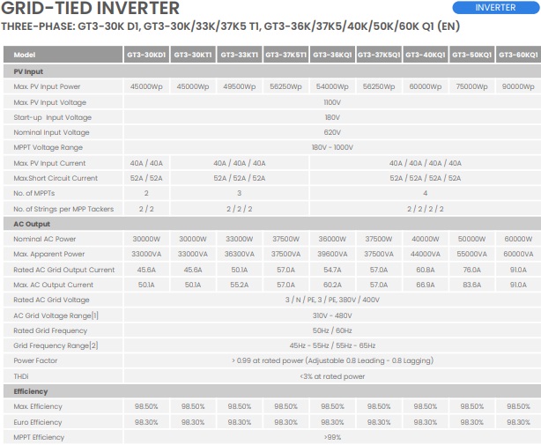Select the GT3-30KD1 column header
The image size is (541, 445).
coord(145,55)
